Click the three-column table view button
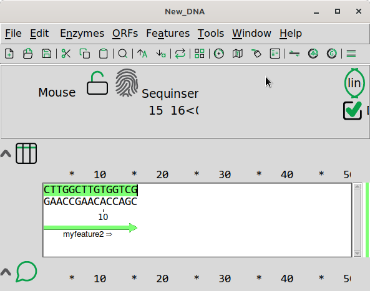 coord(26,153)
